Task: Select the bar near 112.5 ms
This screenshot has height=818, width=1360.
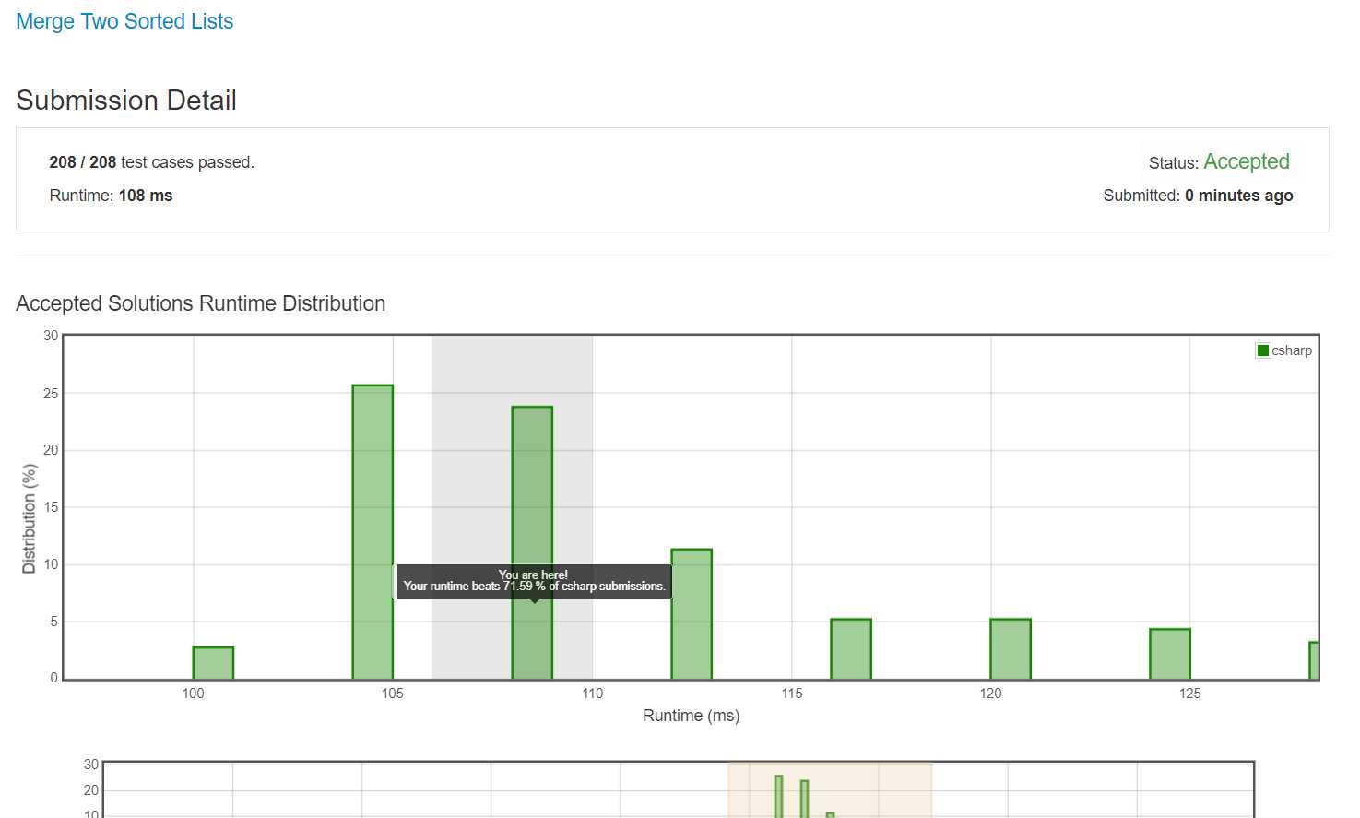Action: coord(692,614)
